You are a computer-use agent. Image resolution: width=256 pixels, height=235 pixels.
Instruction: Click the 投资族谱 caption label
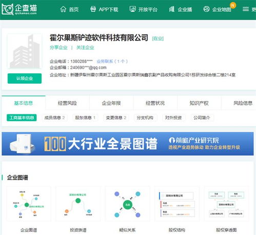point(78,230)
